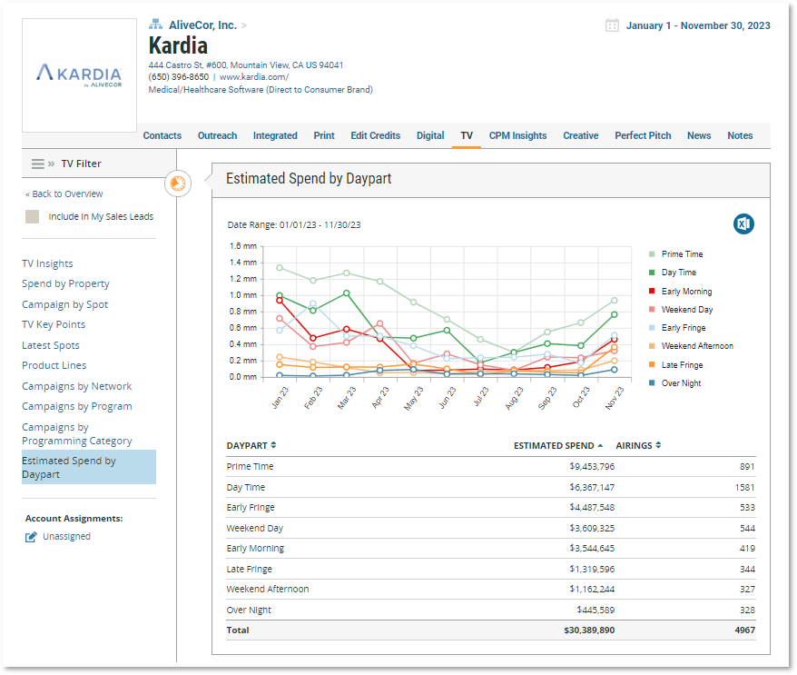
Task: Switch to the Print tab
Action: pyautogui.click(x=324, y=135)
